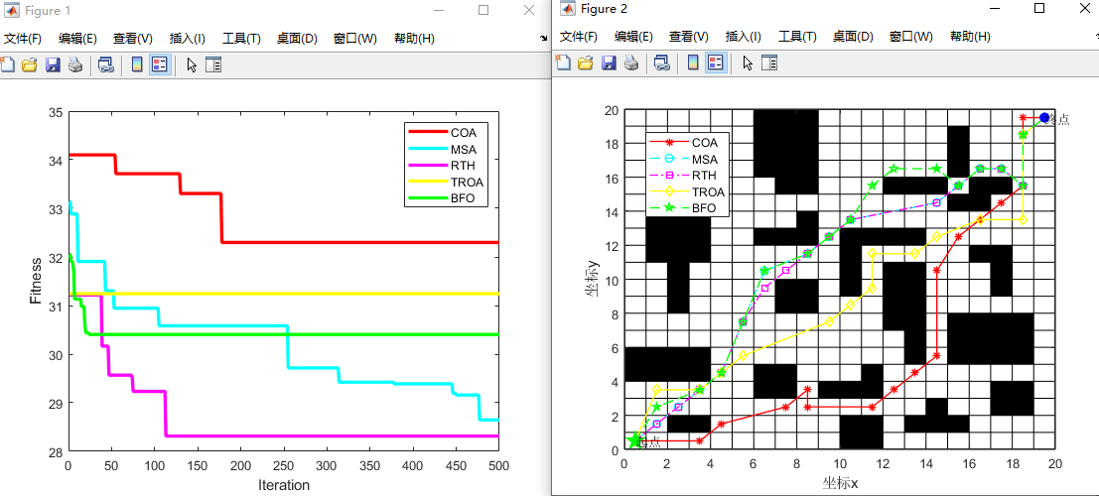Create new figure from Figure 2 toolbar
Screen dimensions: 1099x496
(563, 63)
